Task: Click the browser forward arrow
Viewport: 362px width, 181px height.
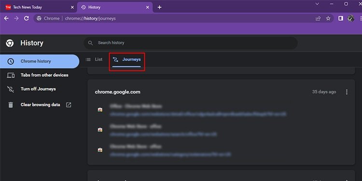Action: click(16, 18)
